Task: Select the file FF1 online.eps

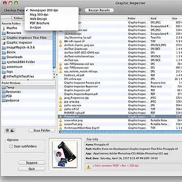Action: click(73, 79)
